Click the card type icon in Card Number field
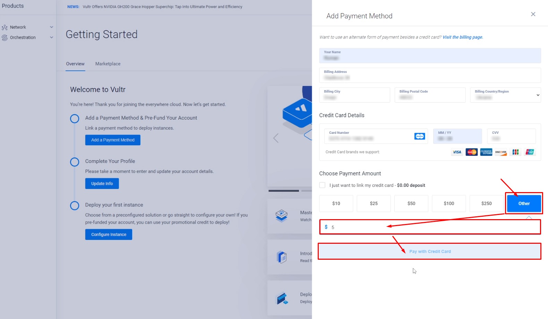This screenshot has height=319, width=548. coord(420,136)
